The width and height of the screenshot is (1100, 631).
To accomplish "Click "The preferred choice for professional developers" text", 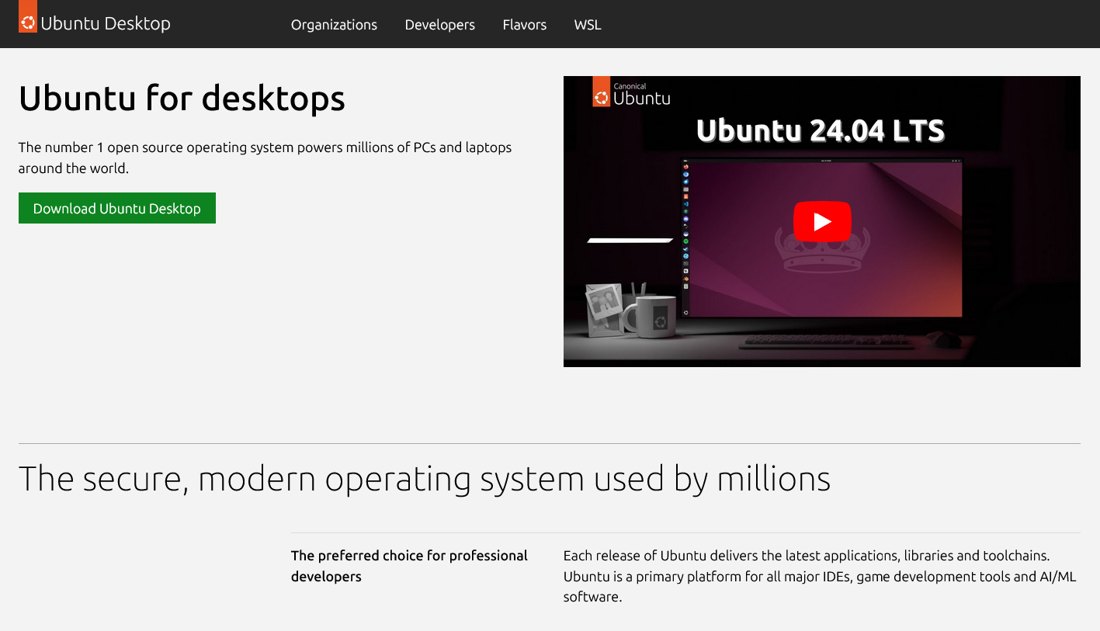I will (x=409, y=566).
